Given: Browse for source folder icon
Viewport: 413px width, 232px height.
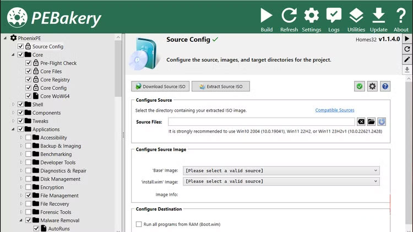Looking at the screenshot, I should pyautogui.click(x=371, y=121).
